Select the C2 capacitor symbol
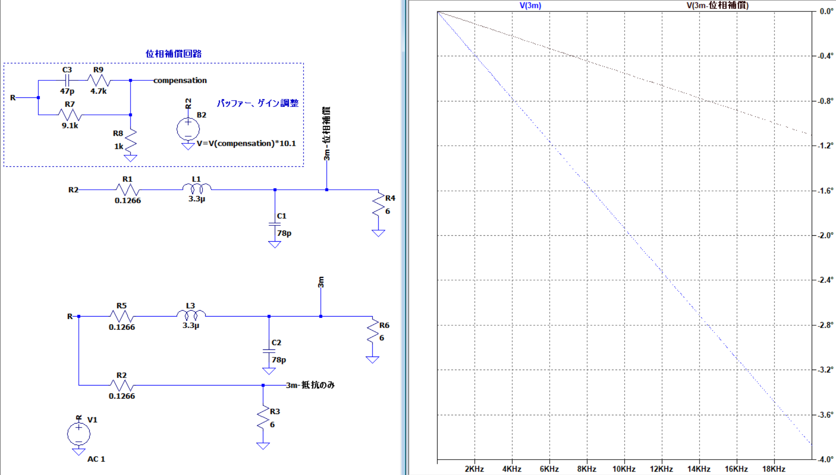 (269, 351)
